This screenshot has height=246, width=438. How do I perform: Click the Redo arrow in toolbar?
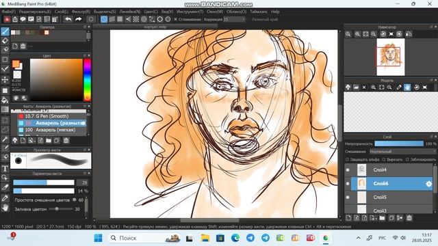79,19
